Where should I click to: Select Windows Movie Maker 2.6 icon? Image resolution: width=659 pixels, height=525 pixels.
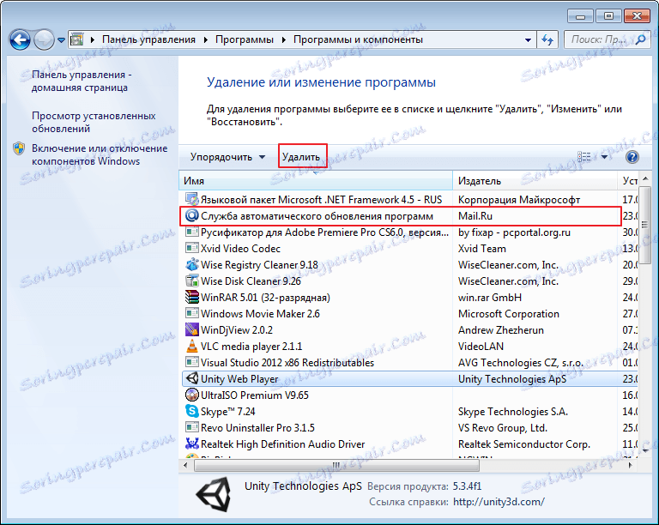point(192,313)
